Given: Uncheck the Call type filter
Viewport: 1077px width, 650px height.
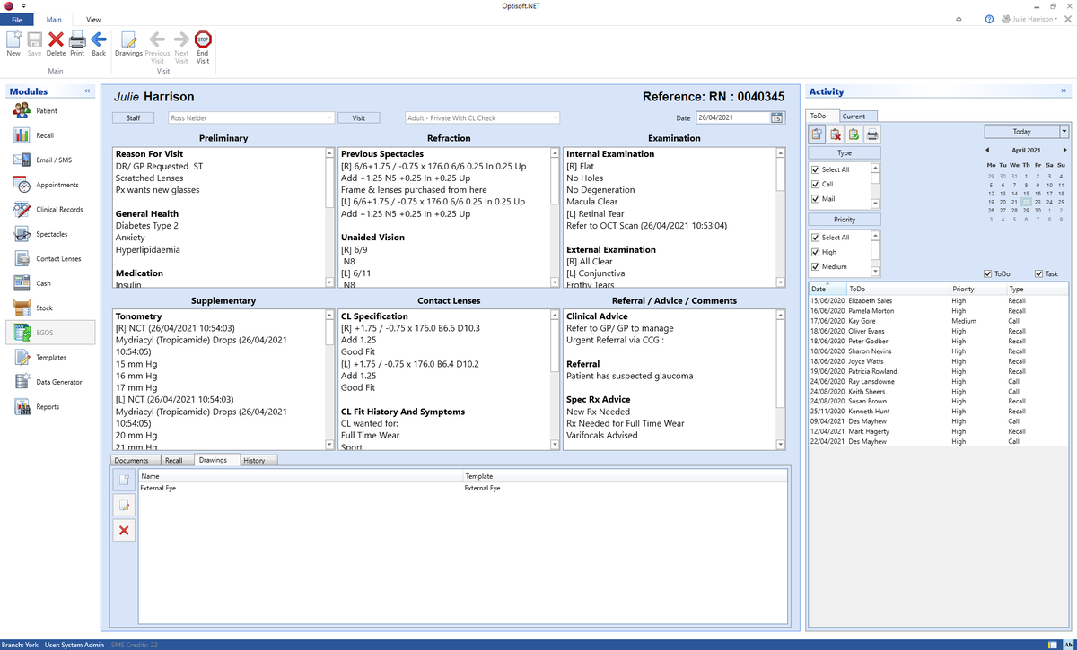Looking at the screenshot, I should tap(817, 183).
